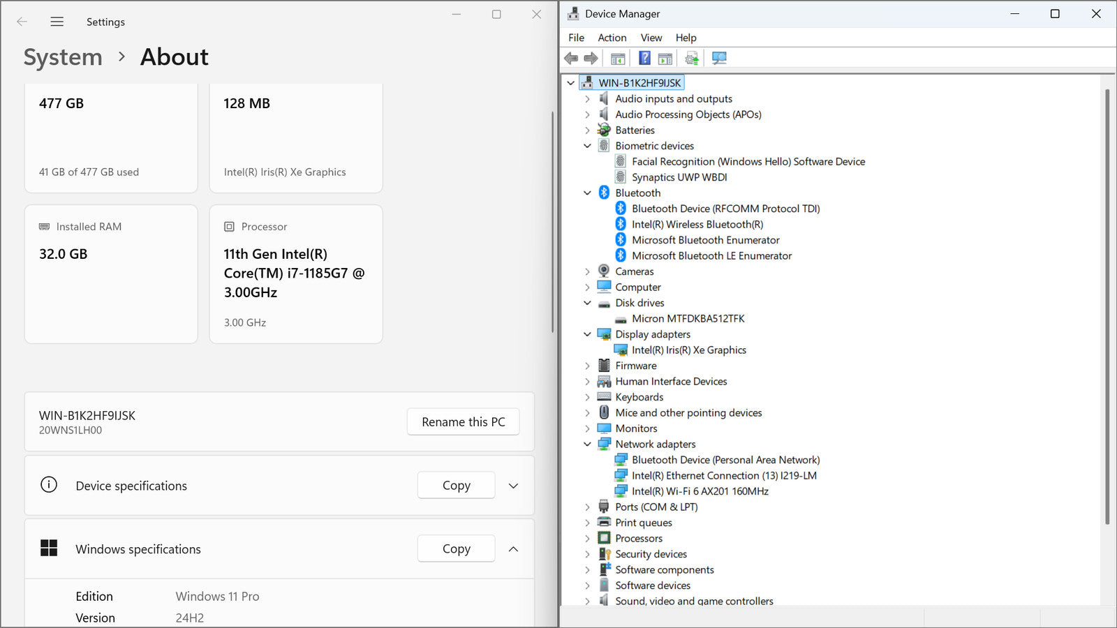
Task: Open the View menu
Action: pos(651,38)
